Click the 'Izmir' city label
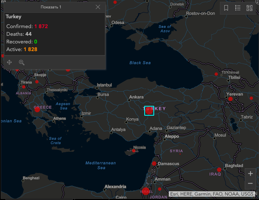This screenshot has height=200, width=259. [x=86, y=114]
